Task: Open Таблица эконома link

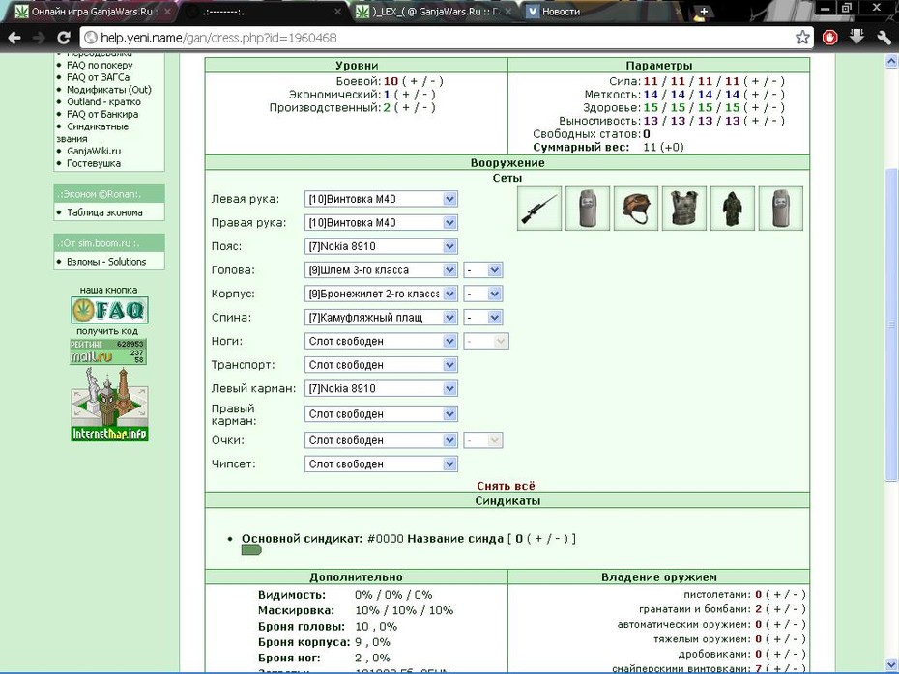Action: coord(105,212)
